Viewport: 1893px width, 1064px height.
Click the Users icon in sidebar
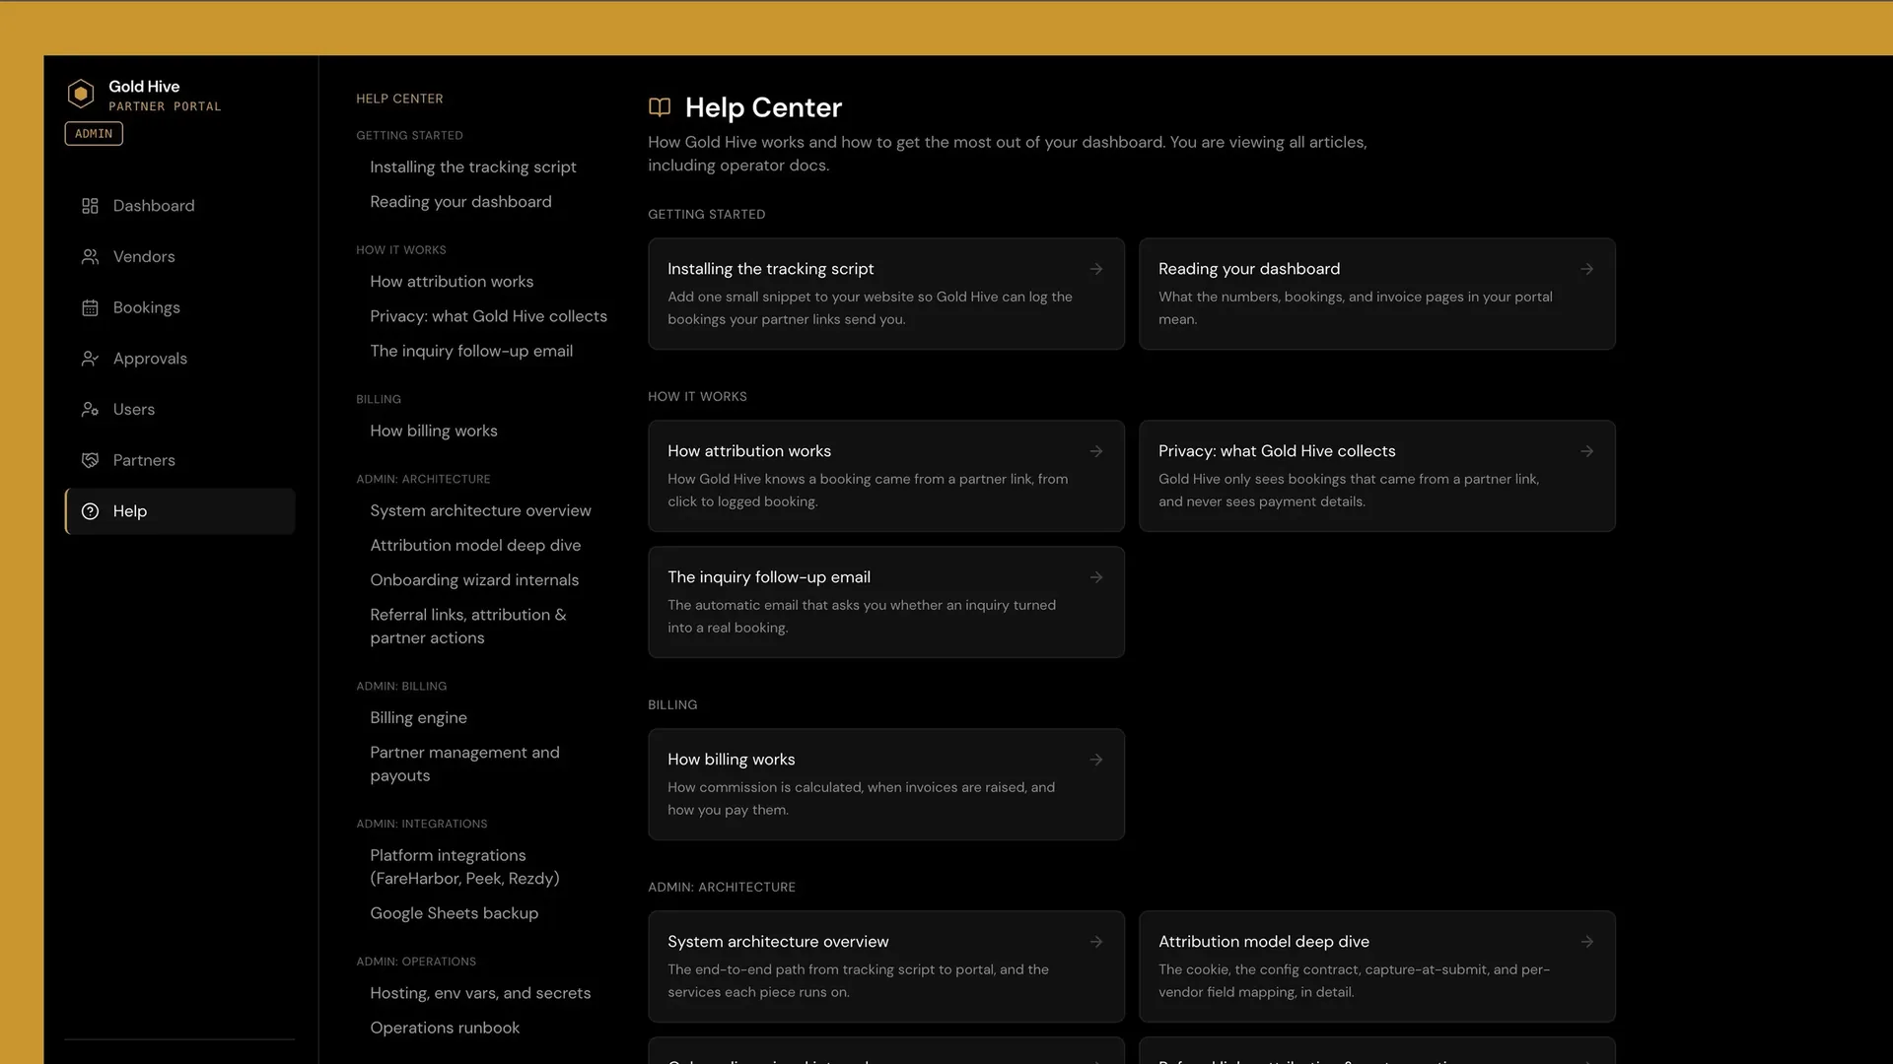pyautogui.click(x=90, y=410)
